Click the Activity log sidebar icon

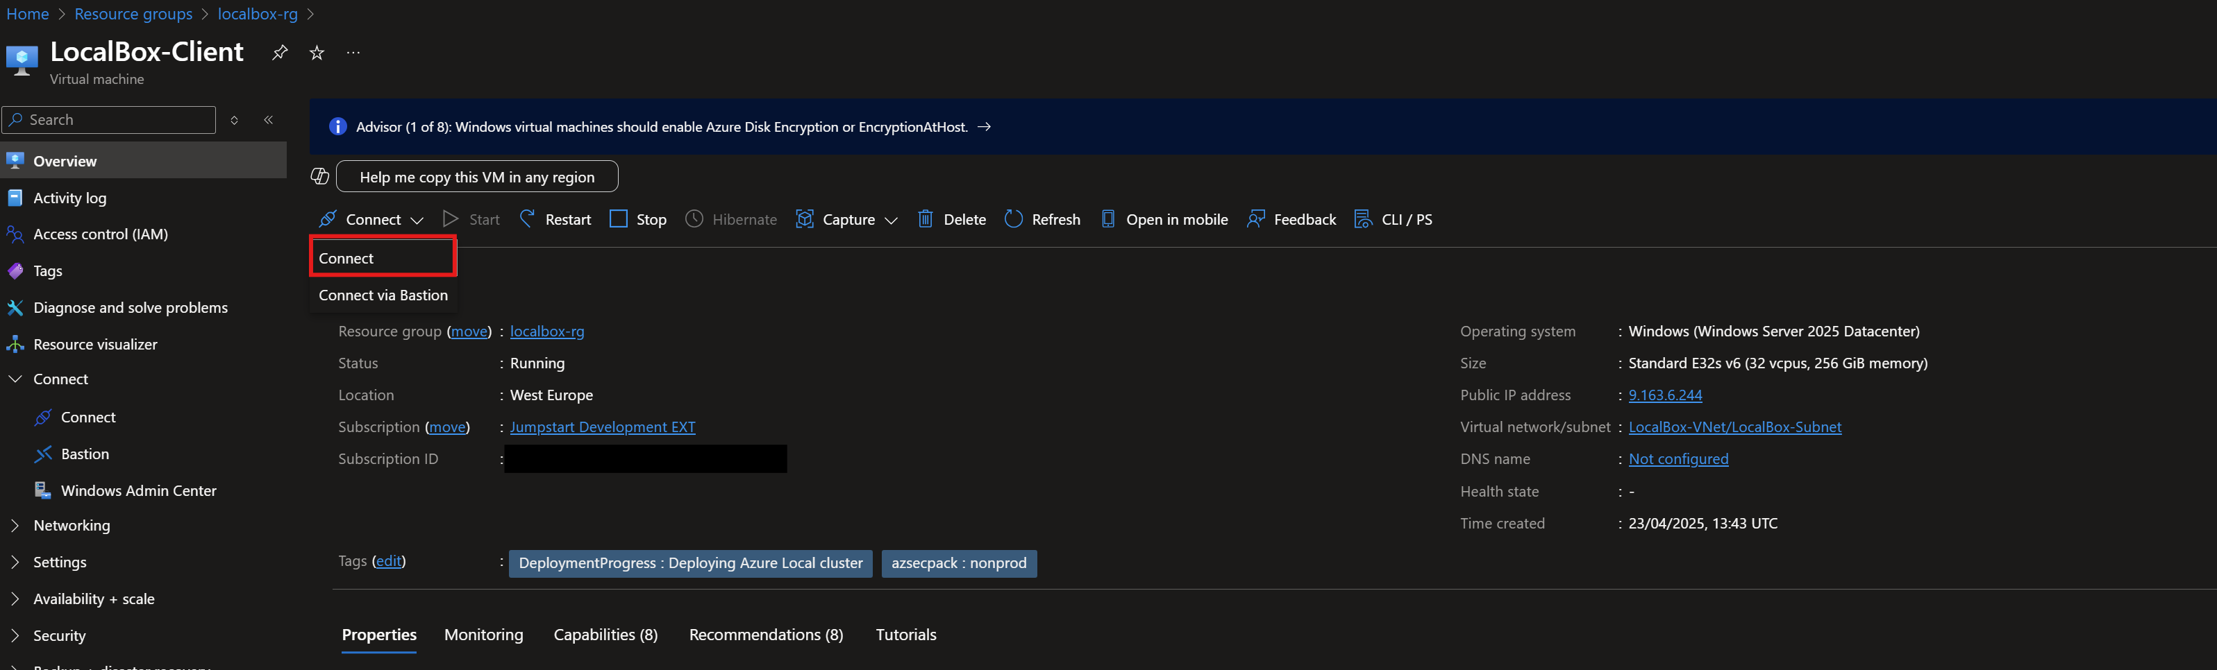[15, 198]
